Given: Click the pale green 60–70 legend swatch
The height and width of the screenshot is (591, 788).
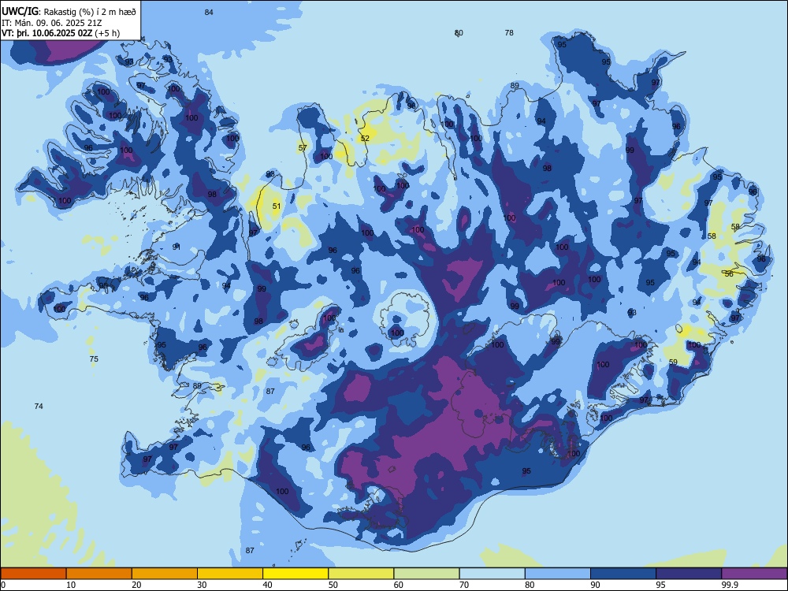Looking at the screenshot, I should click(426, 574).
